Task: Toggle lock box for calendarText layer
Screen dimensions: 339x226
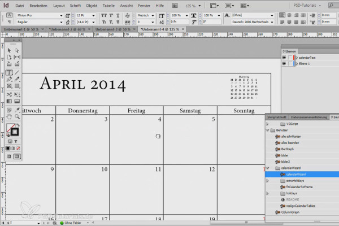Action: (290, 58)
